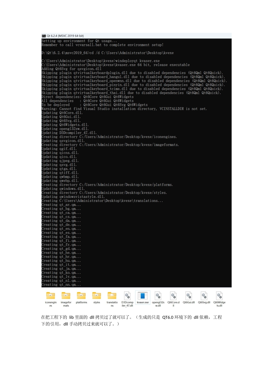Screen dimensions: 270x381
Task: Open the imageformats folder
Action: (x=66, y=299)
